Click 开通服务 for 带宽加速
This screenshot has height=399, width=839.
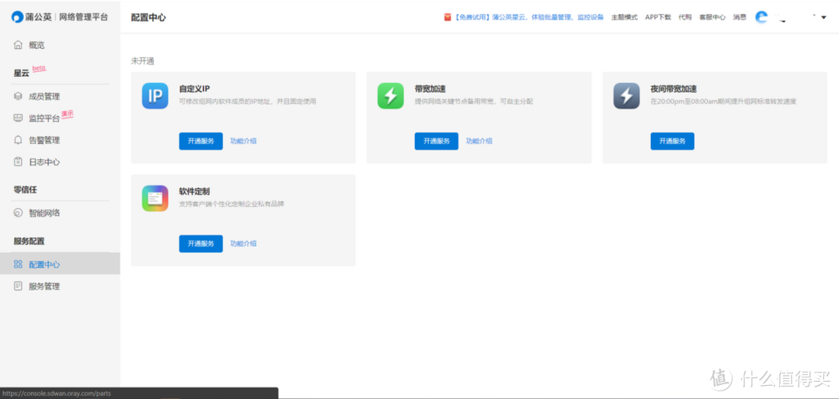[436, 141]
